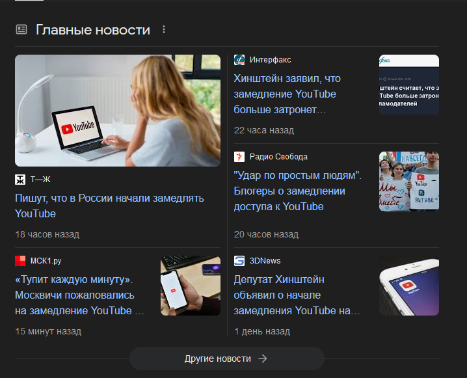
Task: Open headline «Тупит каждую минуту»
Action: pyautogui.click(x=79, y=295)
